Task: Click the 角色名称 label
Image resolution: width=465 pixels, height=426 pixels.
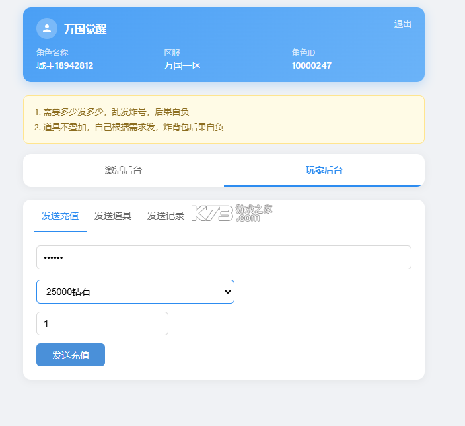Action: [x=52, y=52]
